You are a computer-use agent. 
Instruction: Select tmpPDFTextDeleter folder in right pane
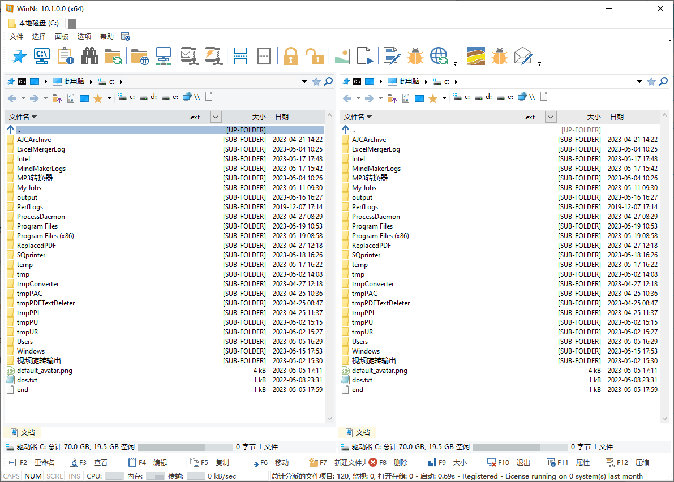pos(500,303)
